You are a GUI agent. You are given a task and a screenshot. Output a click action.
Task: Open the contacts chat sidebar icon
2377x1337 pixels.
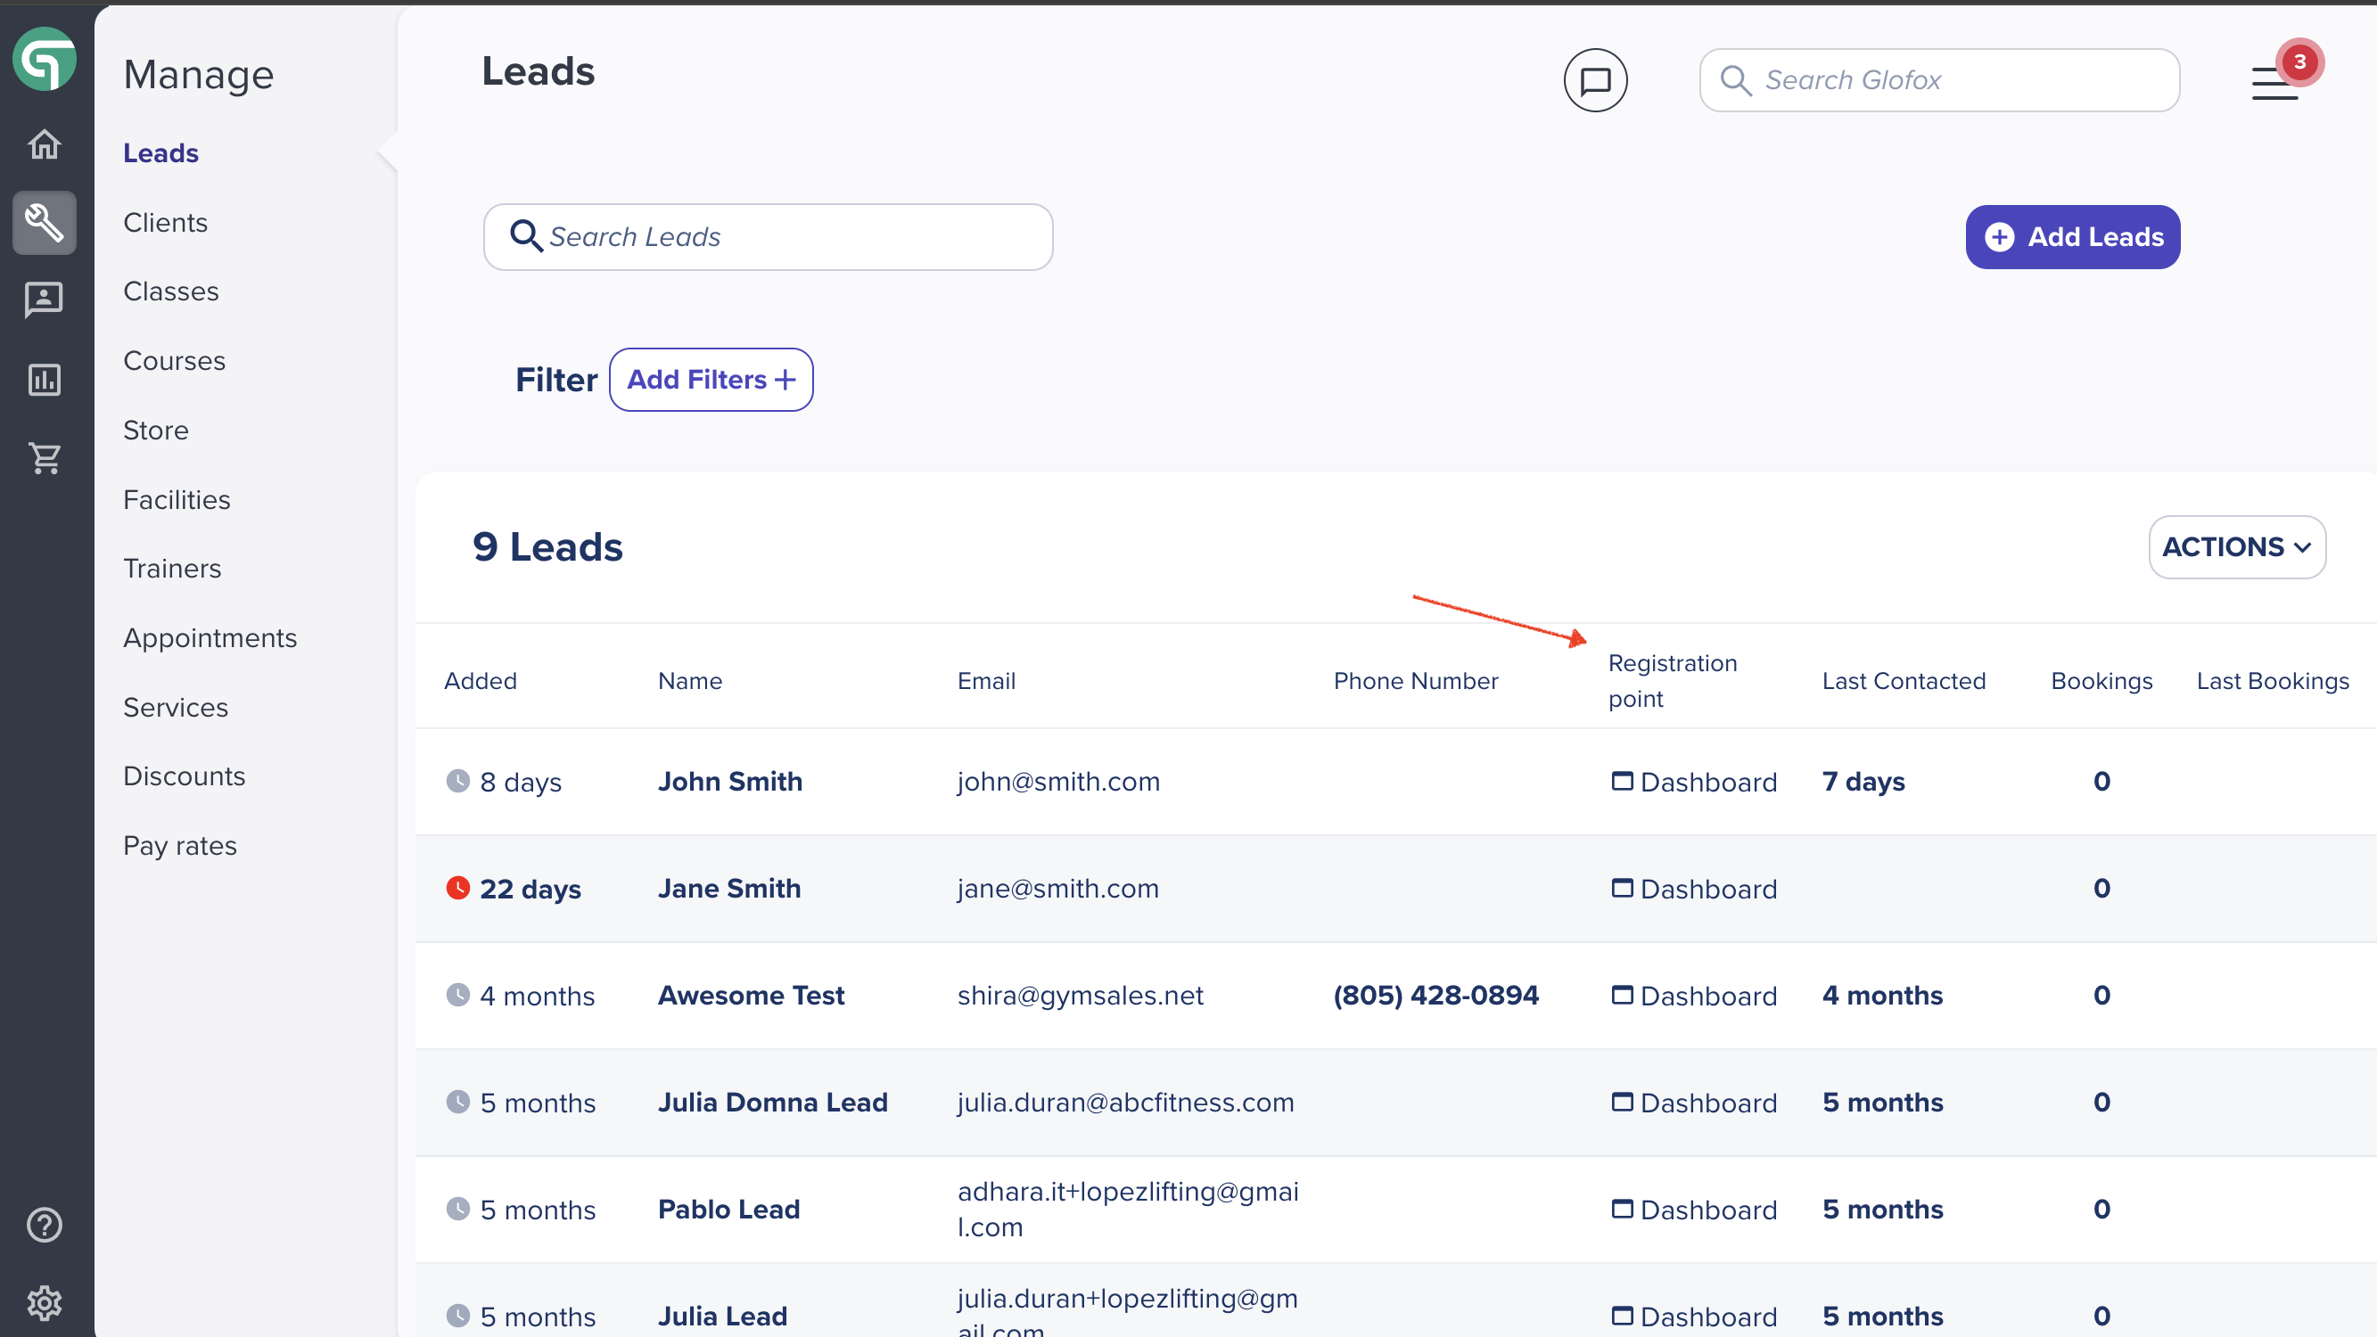(45, 299)
